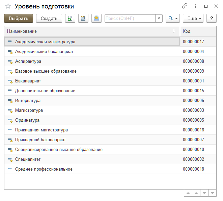Click item icon beside Среднее профессиональное
Screen dimensions: 223x201
pyautogui.click(x=10, y=169)
